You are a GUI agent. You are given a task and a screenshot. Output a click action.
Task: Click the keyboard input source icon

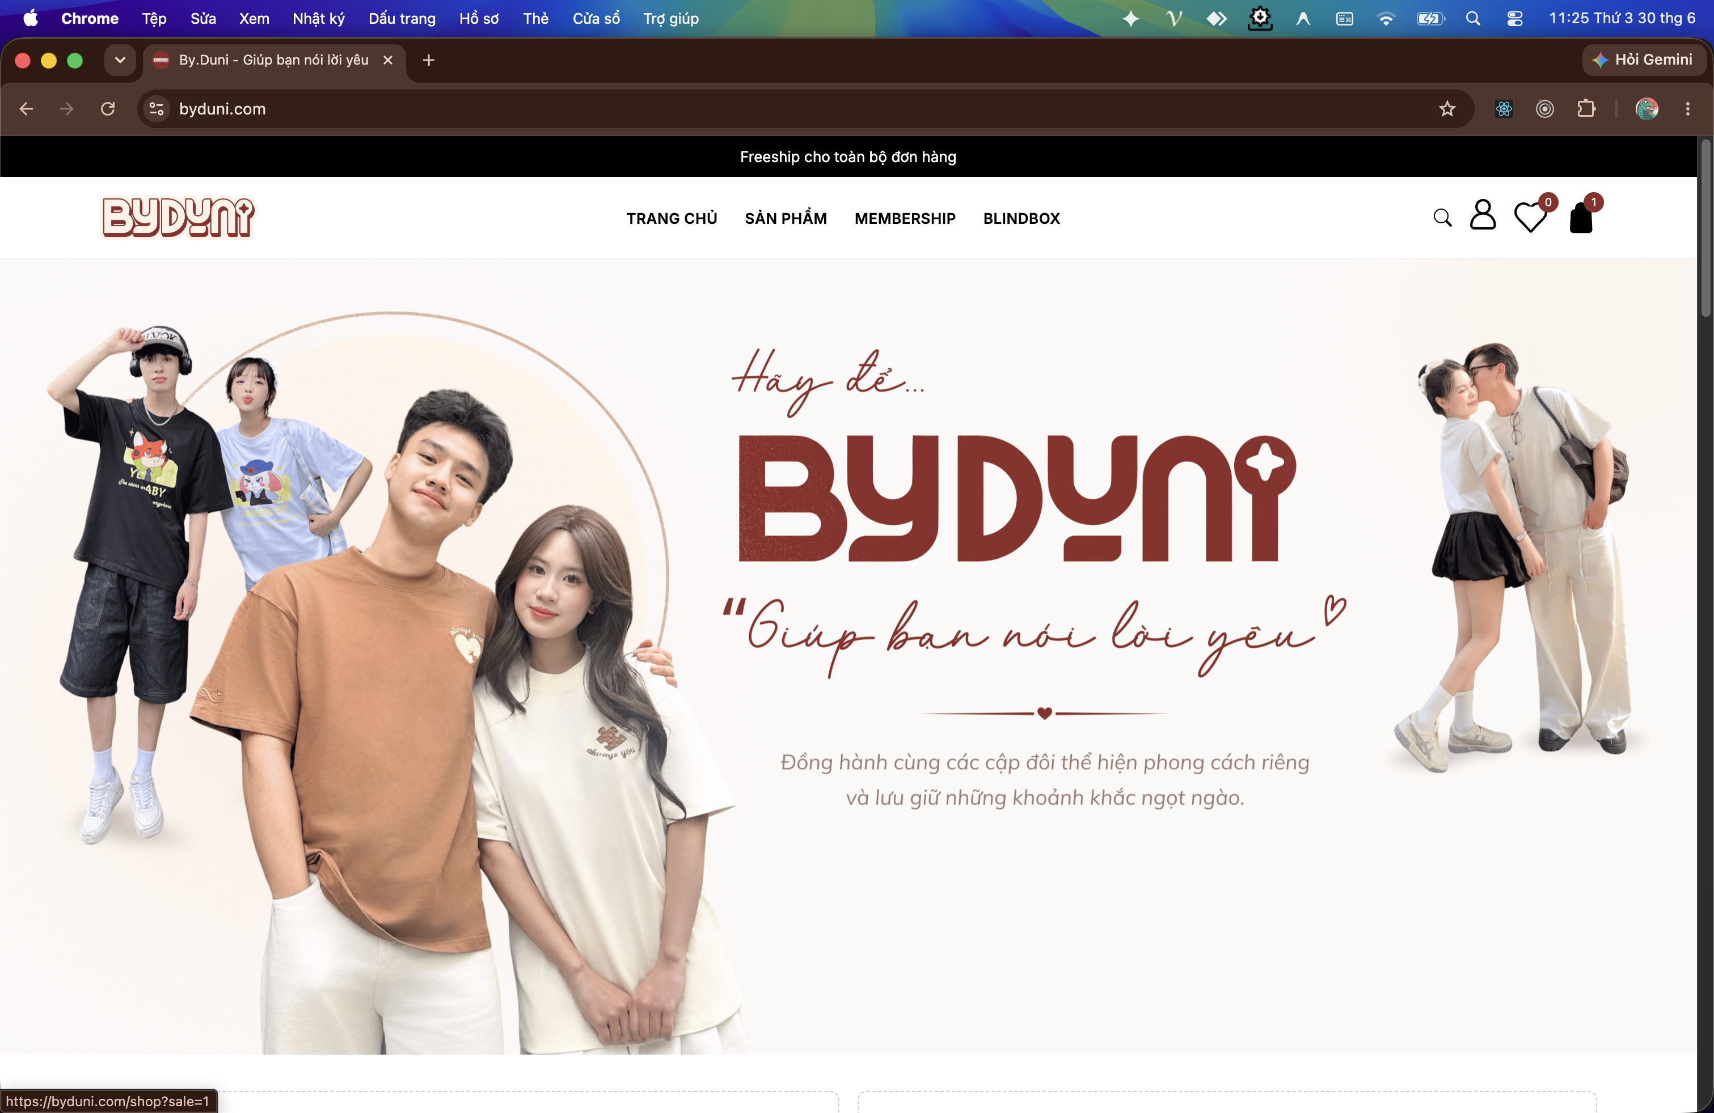(x=1344, y=18)
